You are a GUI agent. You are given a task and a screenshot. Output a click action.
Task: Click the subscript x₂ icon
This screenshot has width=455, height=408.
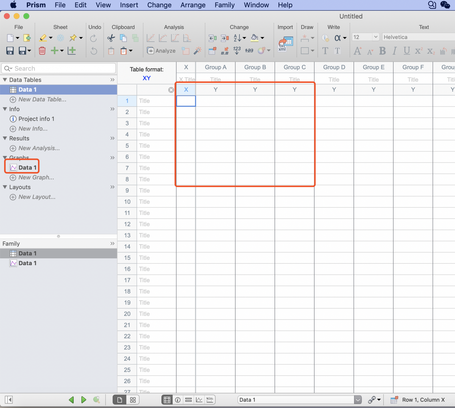click(x=431, y=51)
